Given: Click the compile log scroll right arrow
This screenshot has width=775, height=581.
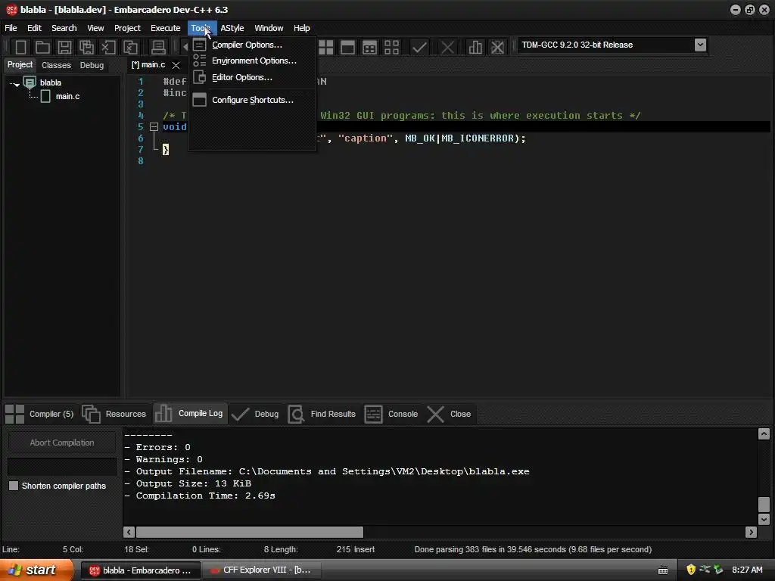Looking at the screenshot, I should point(752,532).
